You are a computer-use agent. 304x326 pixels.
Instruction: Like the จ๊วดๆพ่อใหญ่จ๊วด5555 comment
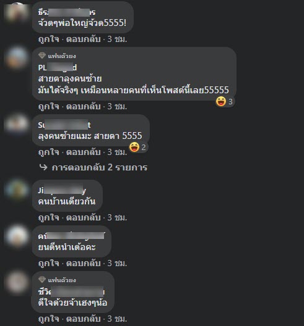[x=48, y=39]
